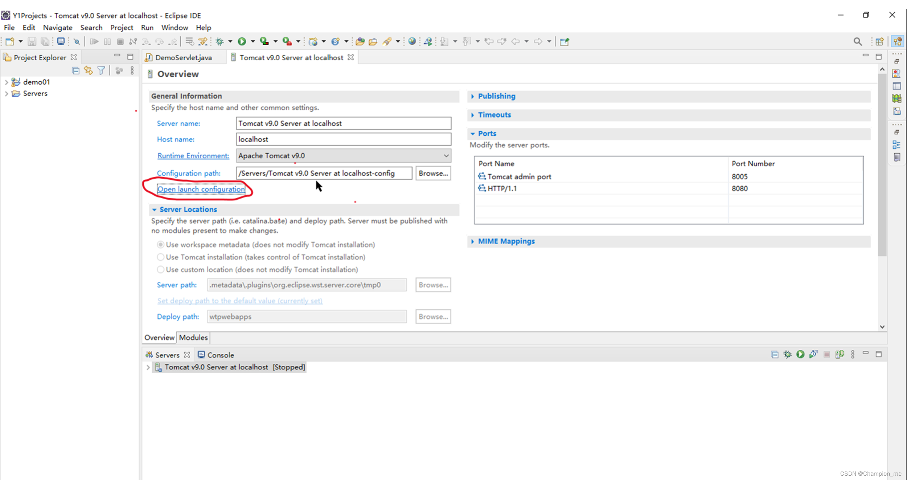Expand the Servers folder in Project Explorer
The width and height of the screenshot is (907, 480).
click(6, 94)
